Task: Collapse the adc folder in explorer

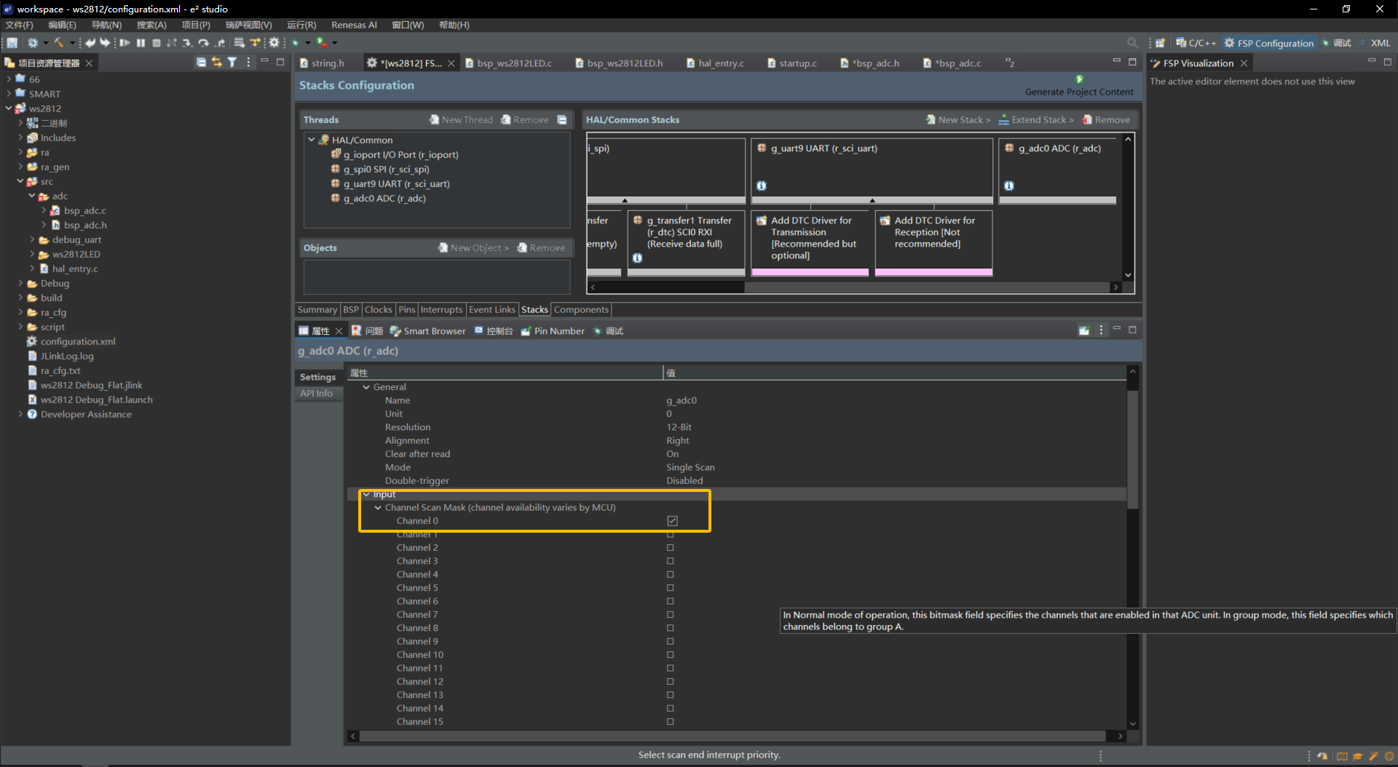Action: 32,196
